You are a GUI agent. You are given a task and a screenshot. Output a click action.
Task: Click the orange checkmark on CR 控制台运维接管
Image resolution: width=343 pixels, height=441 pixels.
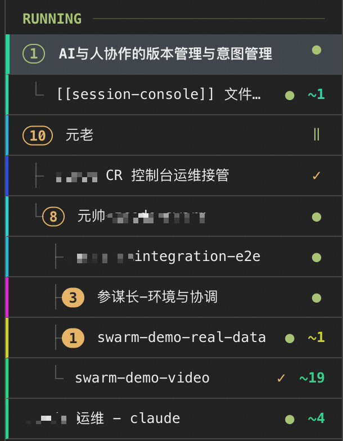(317, 175)
